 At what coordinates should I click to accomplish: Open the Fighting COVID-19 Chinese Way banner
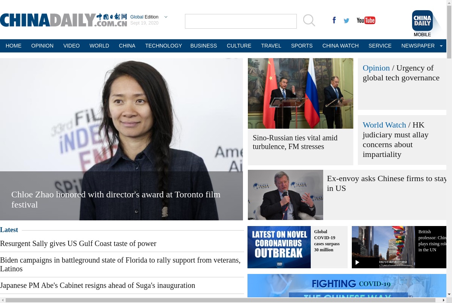coord(347,286)
